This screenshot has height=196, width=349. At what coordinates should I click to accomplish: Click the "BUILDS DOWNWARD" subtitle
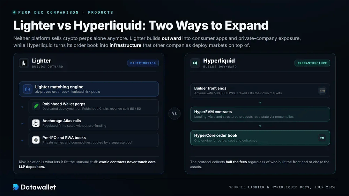pyautogui.click(x=220, y=66)
